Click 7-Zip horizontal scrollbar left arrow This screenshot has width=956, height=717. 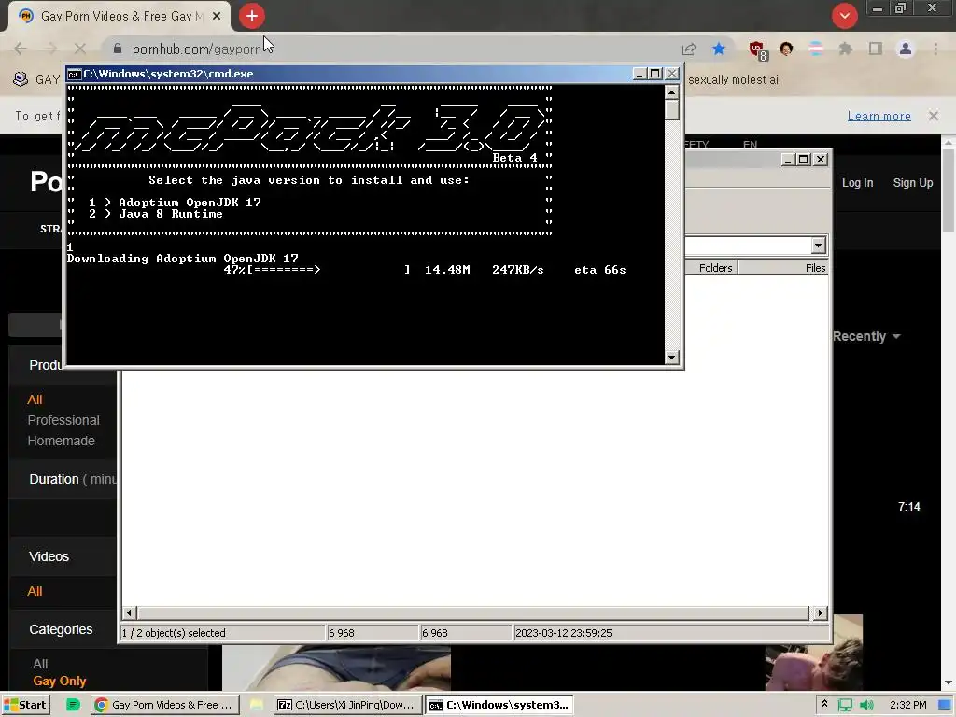click(129, 612)
